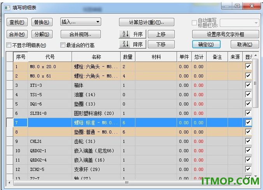Screen dimensions: 263x190
Task: Click the 来源 column header
Action: pyautogui.click(x=235, y=57)
